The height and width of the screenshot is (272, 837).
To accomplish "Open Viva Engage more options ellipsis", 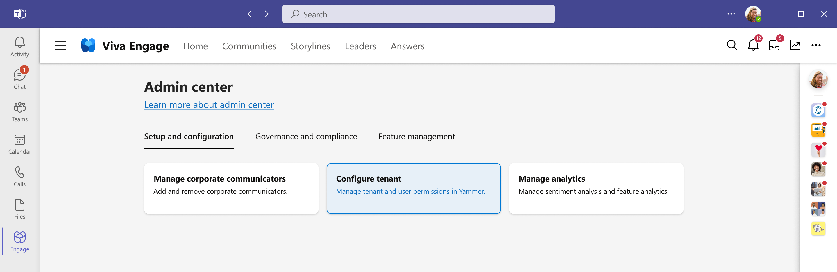I will 815,46.
